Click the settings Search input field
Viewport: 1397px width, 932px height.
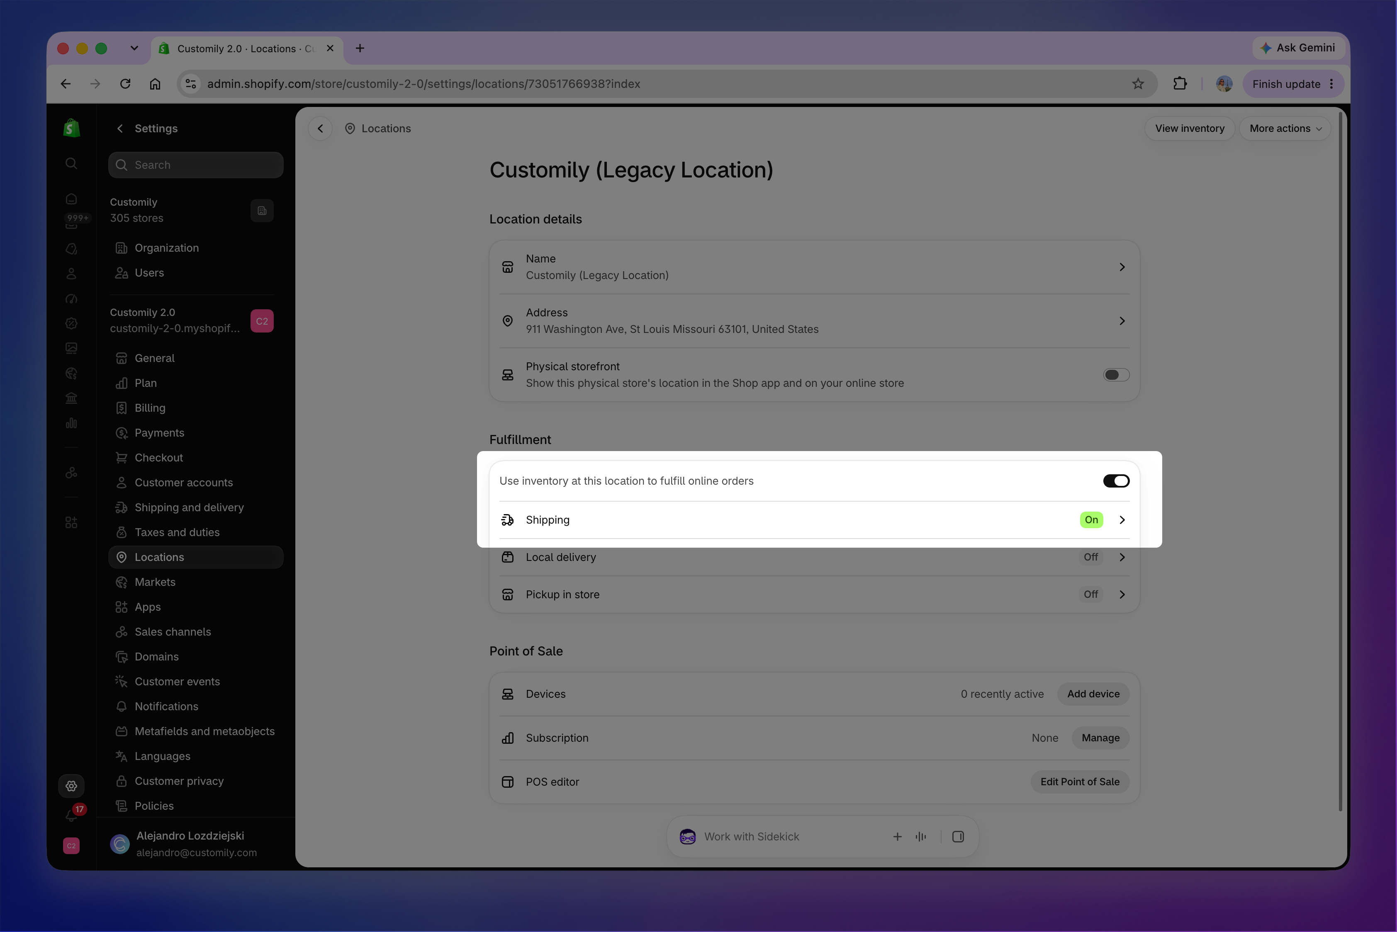click(196, 165)
